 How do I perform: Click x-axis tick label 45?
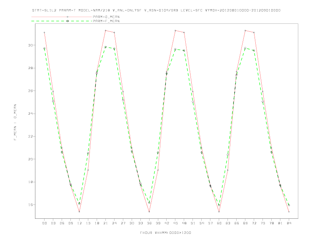point(175,223)
